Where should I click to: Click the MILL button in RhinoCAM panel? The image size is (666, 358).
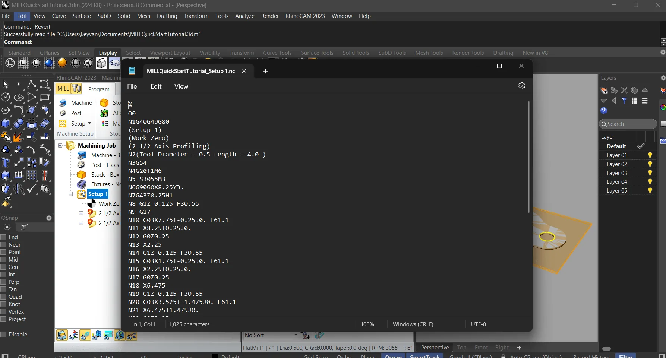[63, 89]
